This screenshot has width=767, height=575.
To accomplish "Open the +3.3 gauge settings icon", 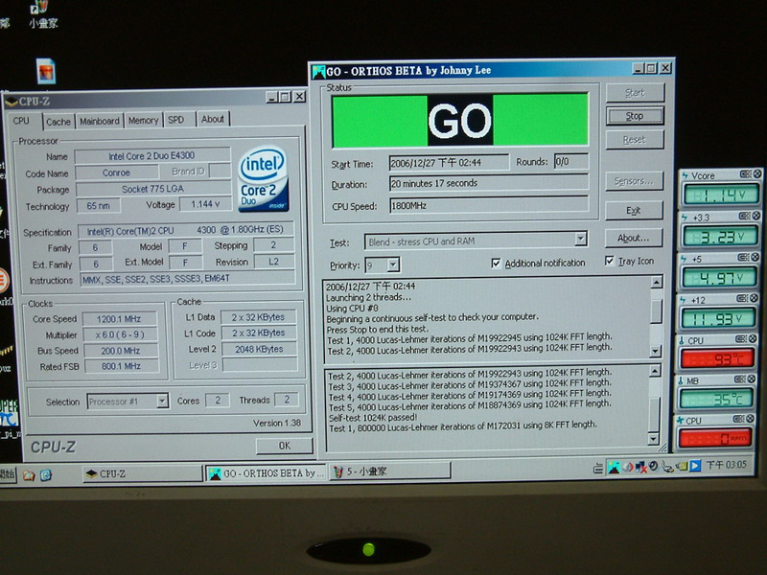I will coord(744,216).
